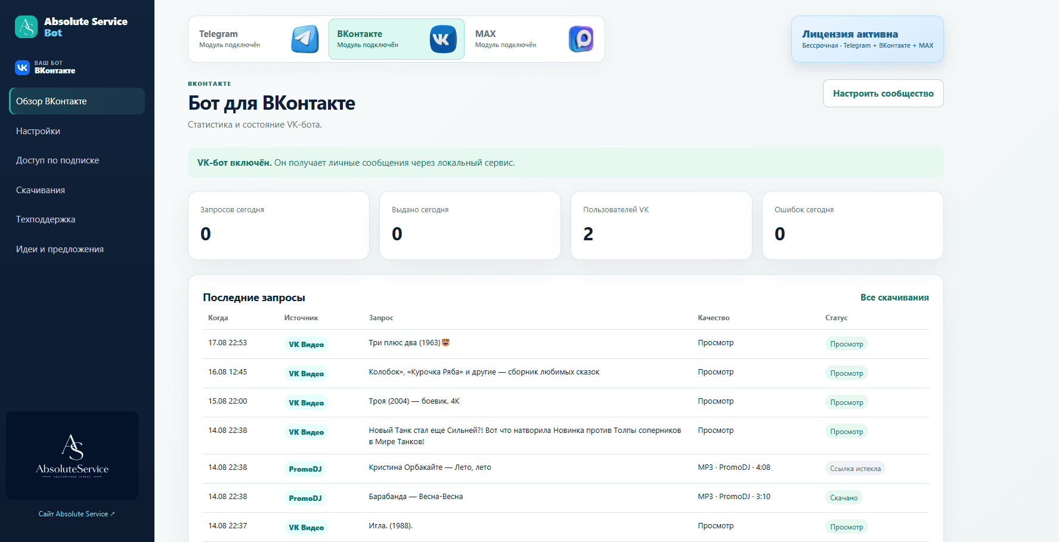The width and height of the screenshot is (1059, 542).
Task: Click the VK icon beside 'Ваш бот'
Action: [x=22, y=67]
